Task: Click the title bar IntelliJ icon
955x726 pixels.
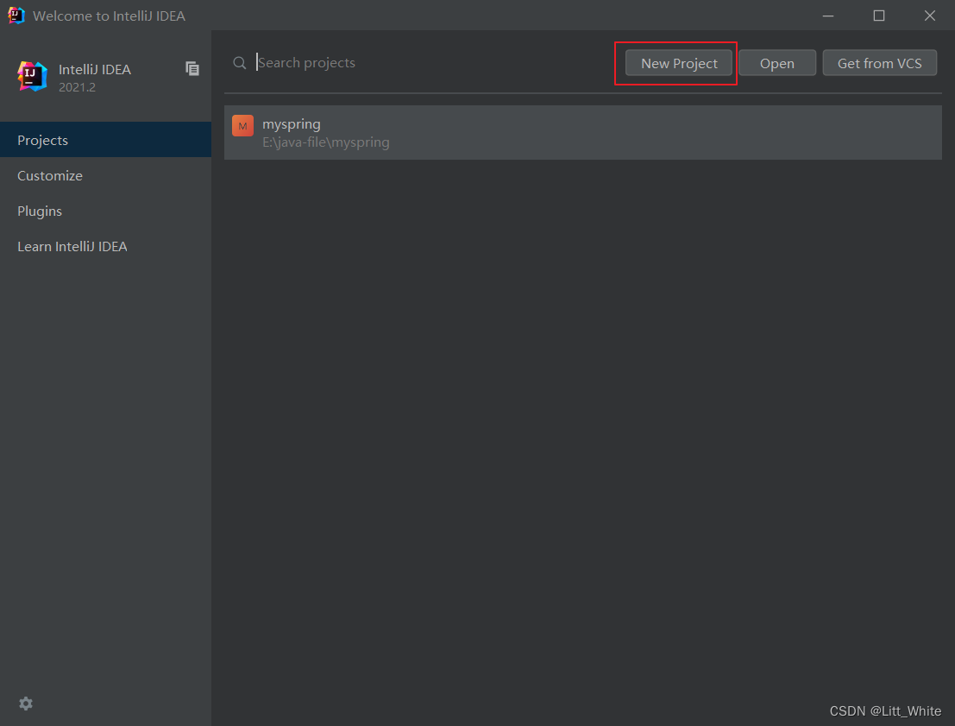Action: (16, 16)
